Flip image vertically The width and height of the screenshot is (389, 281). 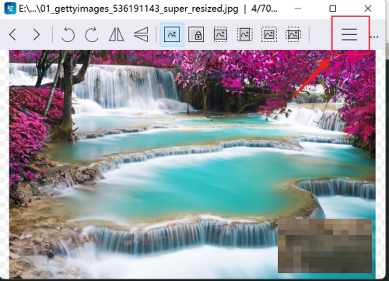tap(141, 34)
